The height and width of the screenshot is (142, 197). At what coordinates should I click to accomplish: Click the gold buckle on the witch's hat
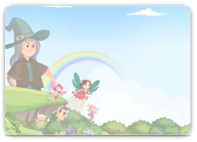pyautogui.click(x=20, y=38)
